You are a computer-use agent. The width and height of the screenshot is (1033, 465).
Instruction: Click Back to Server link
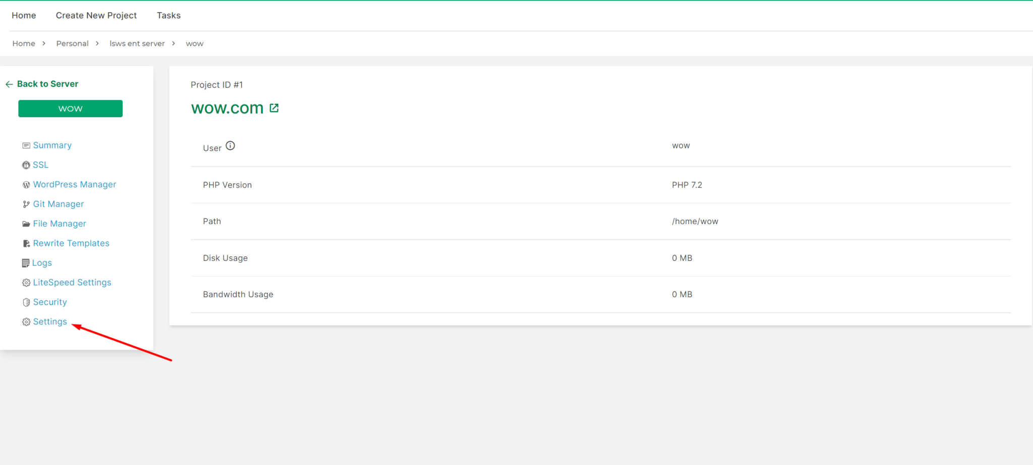coord(47,84)
